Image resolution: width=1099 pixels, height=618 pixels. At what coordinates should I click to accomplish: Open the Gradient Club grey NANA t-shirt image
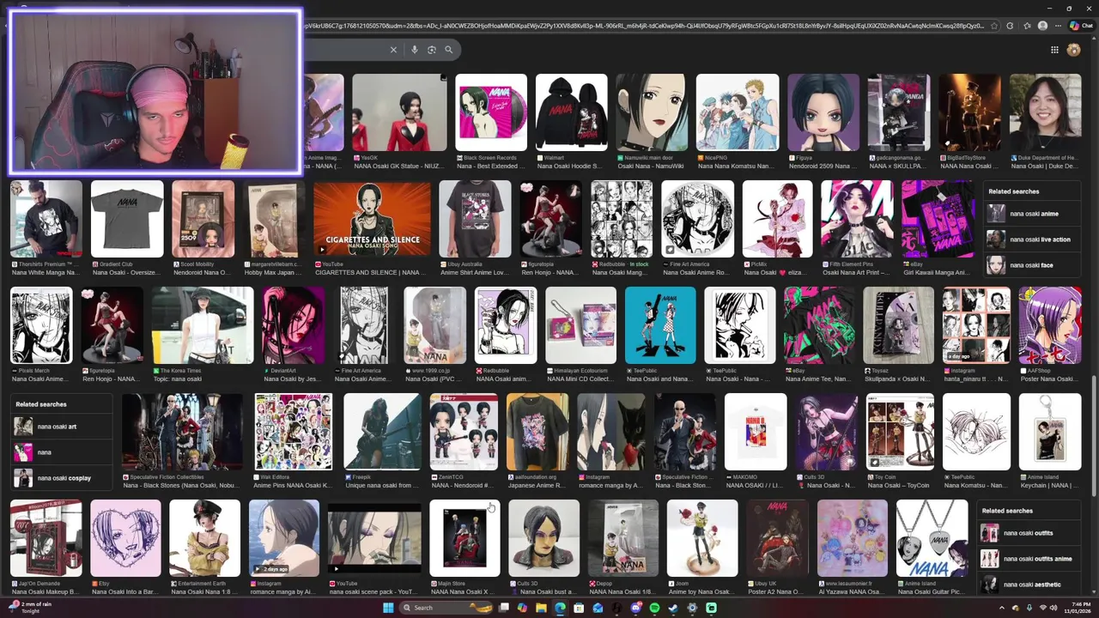pos(127,219)
